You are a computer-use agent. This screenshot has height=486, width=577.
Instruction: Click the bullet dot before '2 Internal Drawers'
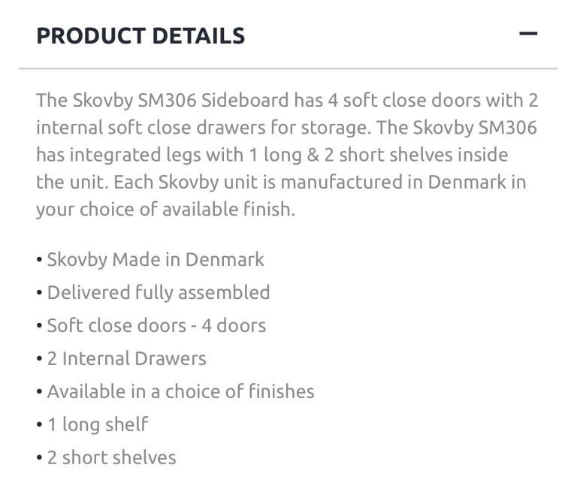(x=40, y=359)
